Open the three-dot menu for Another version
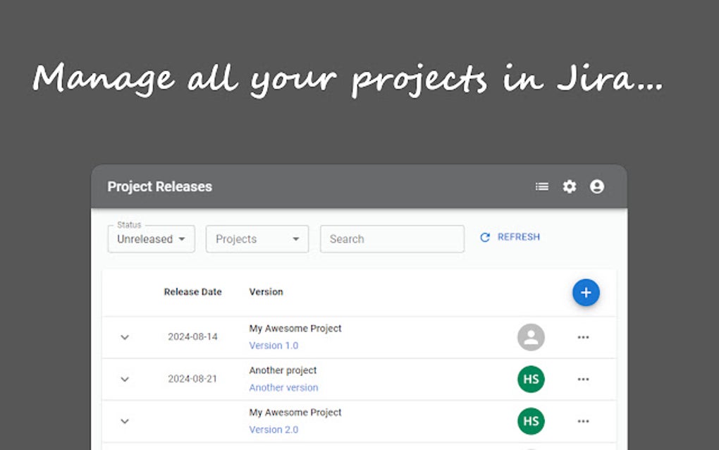The height and width of the screenshot is (450, 719). coord(583,379)
